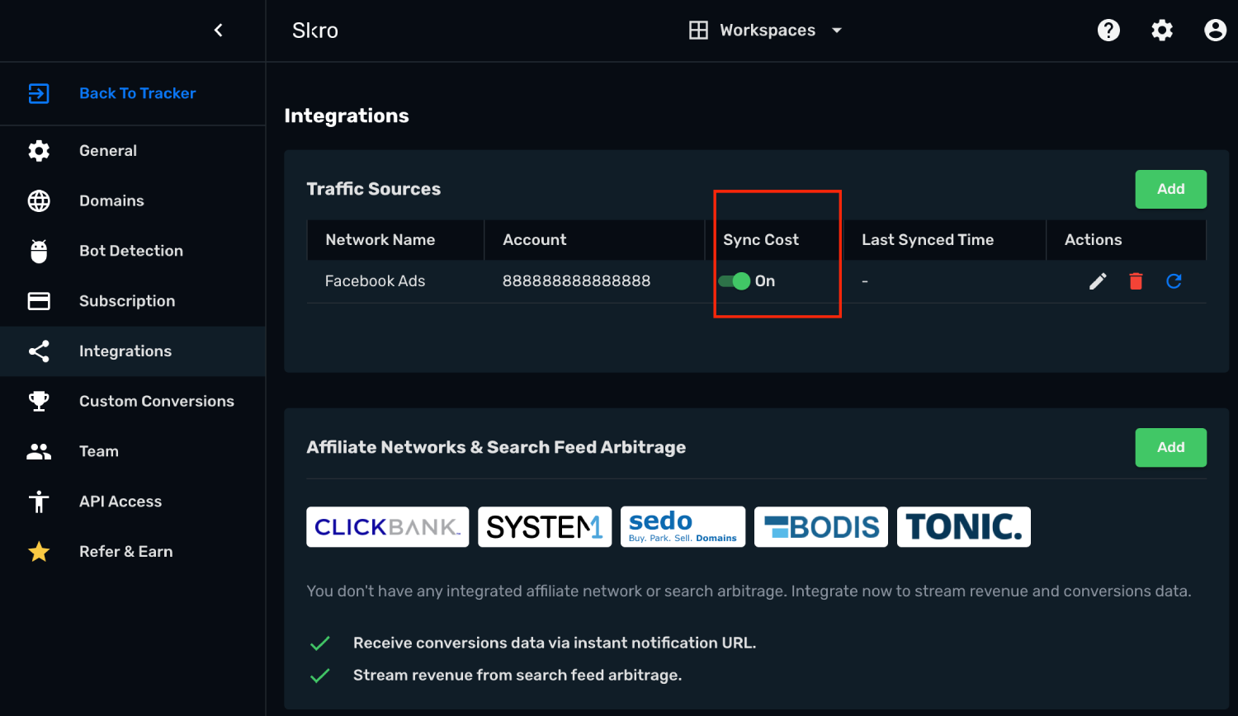Click the General gear icon in sidebar
This screenshot has height=716, width=1238.
[39, 151]
